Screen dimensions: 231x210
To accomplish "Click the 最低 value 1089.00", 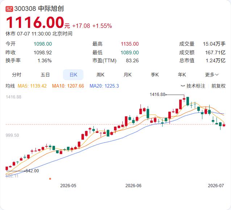I will tap(130, 52).
